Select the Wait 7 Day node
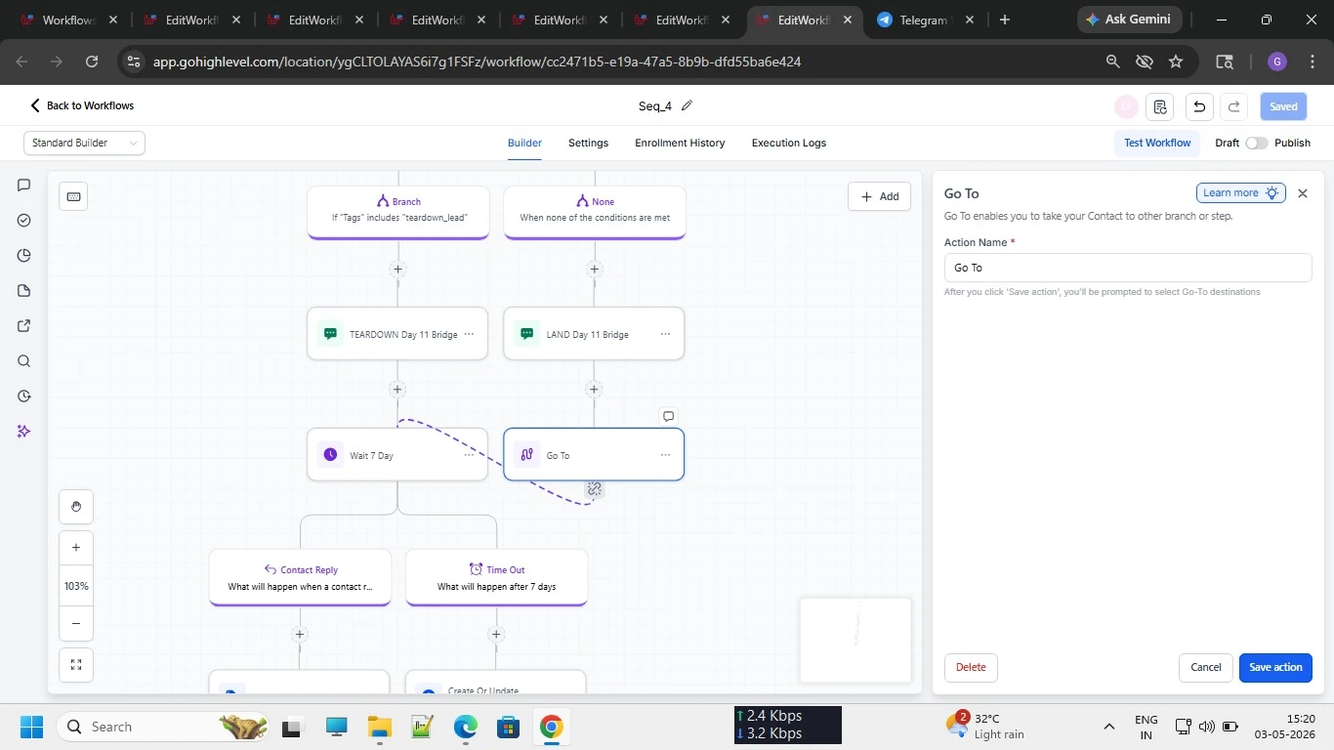 (x=397, y=455)
